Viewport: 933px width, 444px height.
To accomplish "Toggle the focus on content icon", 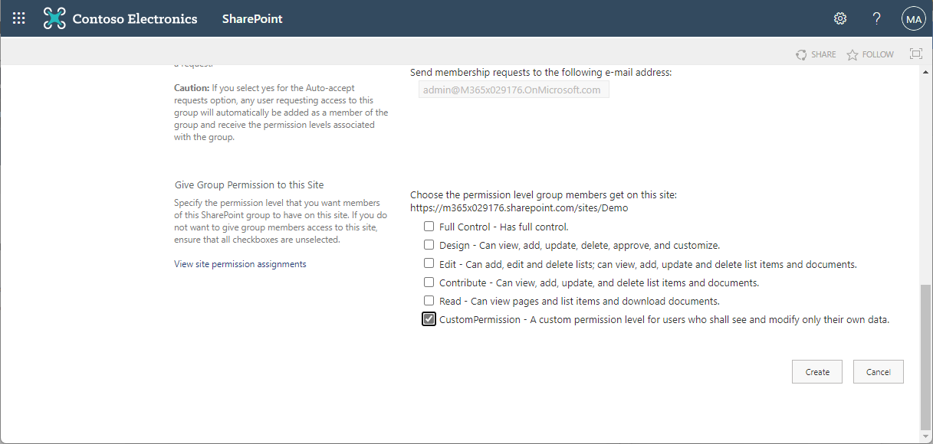I will (x=915, y=54).
